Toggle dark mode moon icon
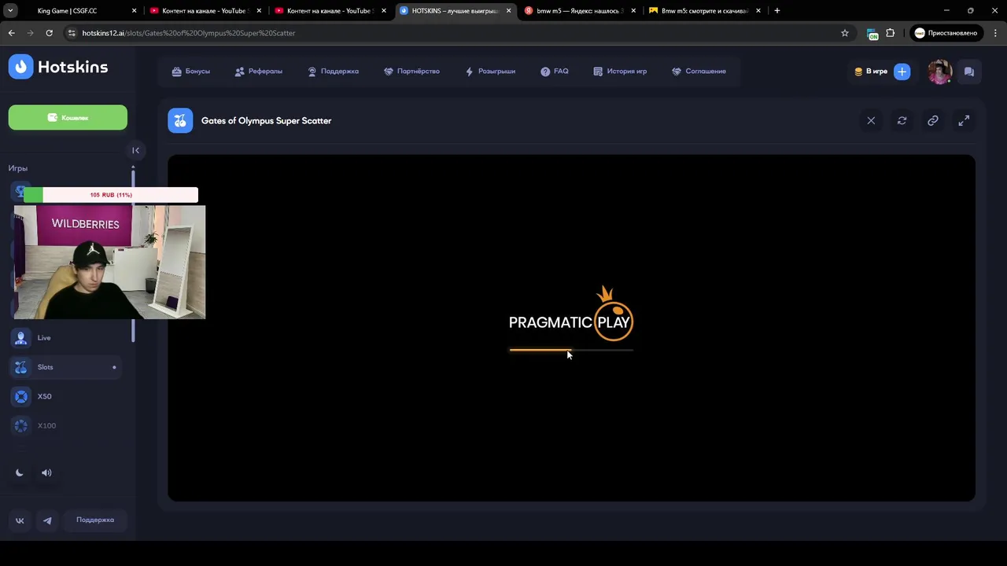Viewport: 1007px width, 566px height. [x=20, y=472]
